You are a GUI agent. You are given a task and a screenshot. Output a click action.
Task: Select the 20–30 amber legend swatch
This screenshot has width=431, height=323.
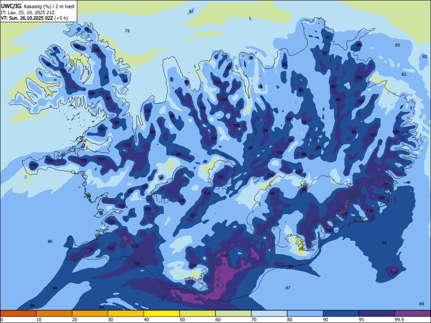90,314
